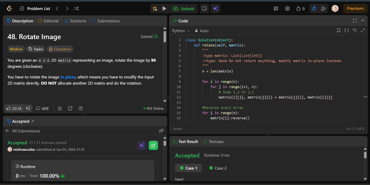Switch to the Solutions tab
The image size is (370, 185).
pyautogui.click(x=75, y=21)
